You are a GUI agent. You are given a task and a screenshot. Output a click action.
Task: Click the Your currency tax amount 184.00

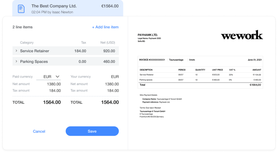point(113,91)
